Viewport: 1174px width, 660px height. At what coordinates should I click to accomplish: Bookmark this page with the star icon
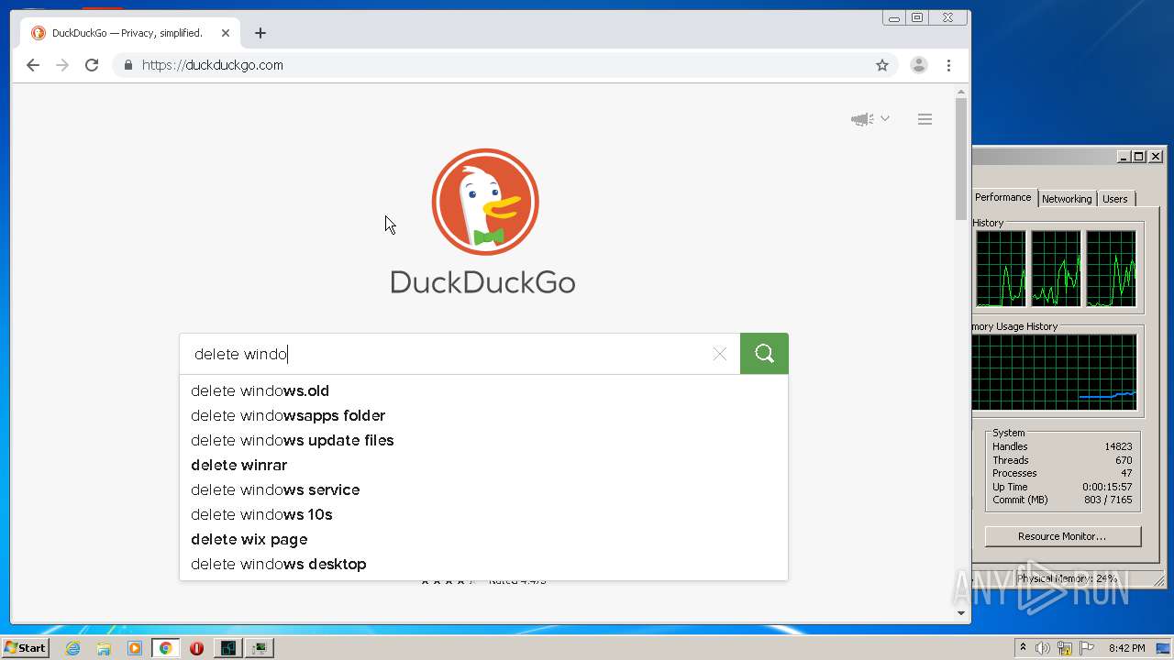point(882,65)
